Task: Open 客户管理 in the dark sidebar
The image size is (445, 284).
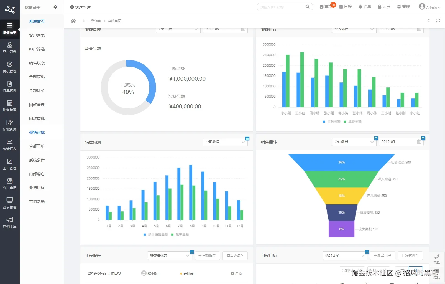Action: point(10,48)
